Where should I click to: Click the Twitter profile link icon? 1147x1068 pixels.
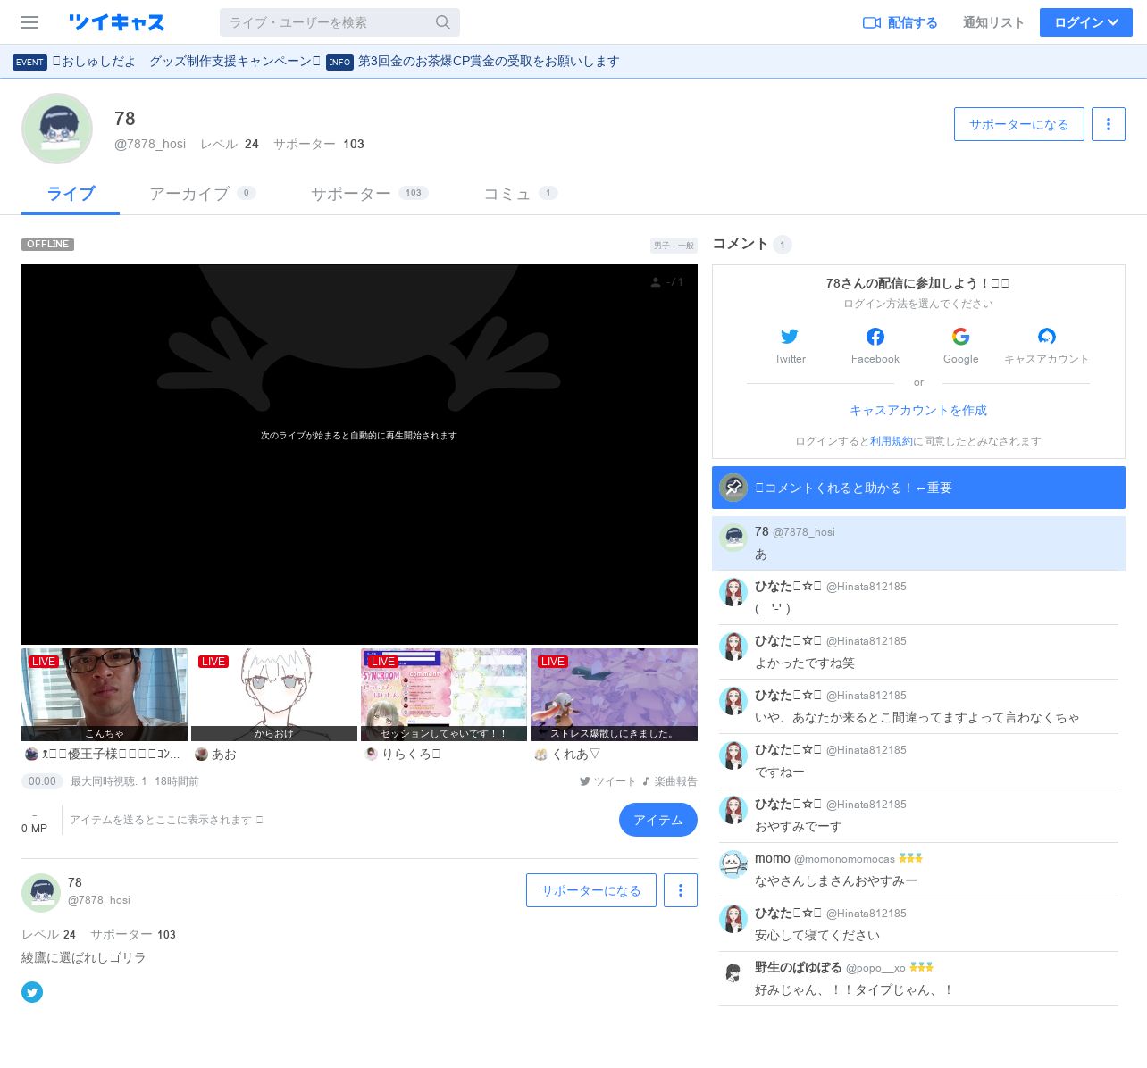coord(32,992)
